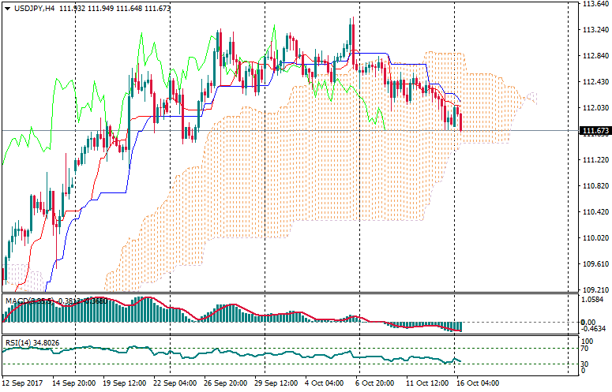
Task: Click the USDJPY,H4 chart title text
Action: tap(33, 8)
